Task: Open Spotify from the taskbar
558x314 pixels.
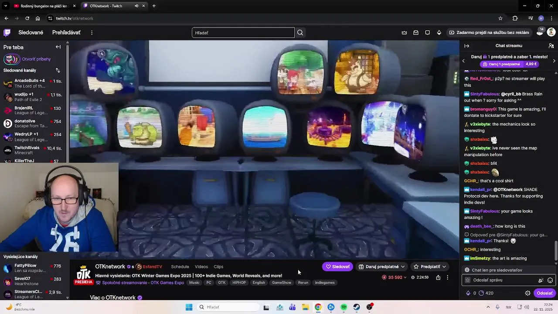Action: coord(344,307)
